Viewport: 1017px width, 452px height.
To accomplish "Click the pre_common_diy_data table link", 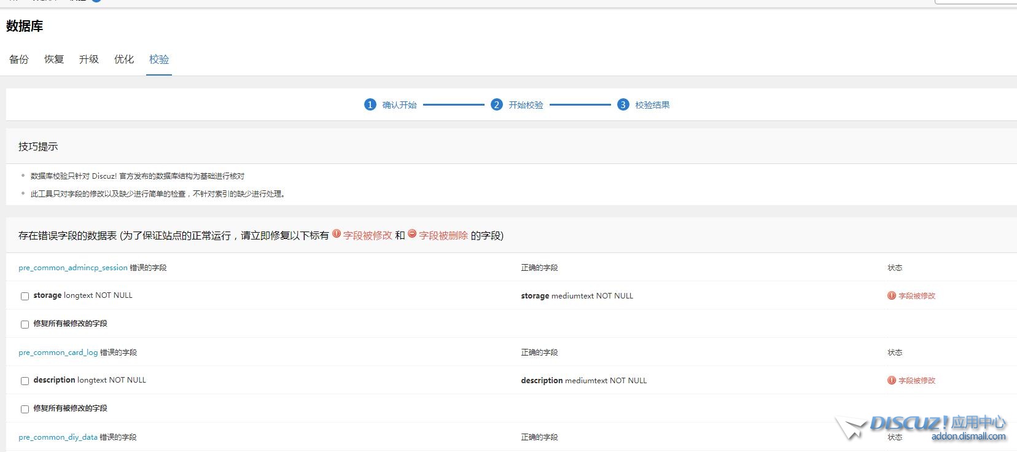I will tap(58, 437).
